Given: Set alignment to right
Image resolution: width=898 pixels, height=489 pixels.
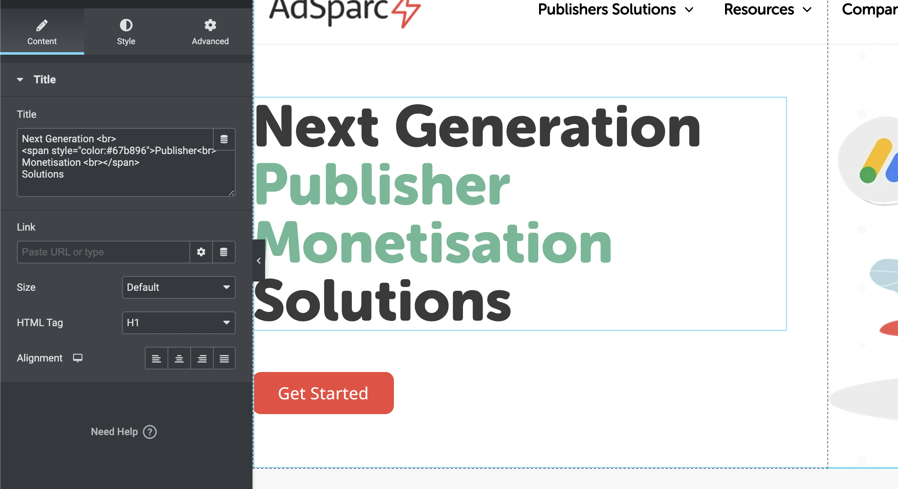Looking at the screenshot, I should (202, 359).
